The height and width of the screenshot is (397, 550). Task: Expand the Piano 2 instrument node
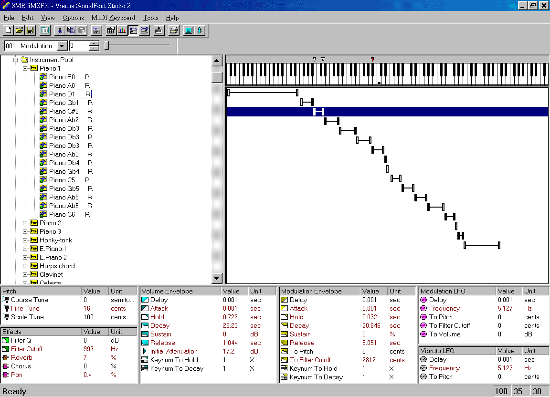pyautogui.click(x=25, y=223)
